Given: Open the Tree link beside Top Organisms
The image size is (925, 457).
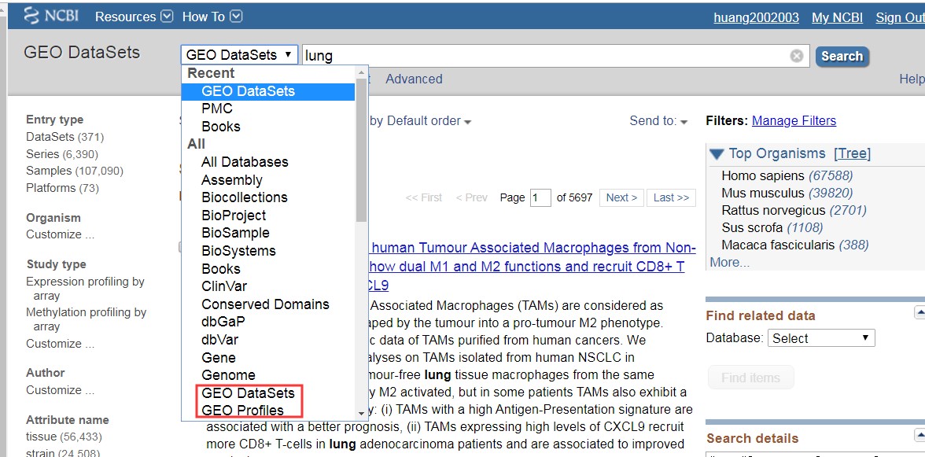Looking at the screenshot, I should point(852,154).
